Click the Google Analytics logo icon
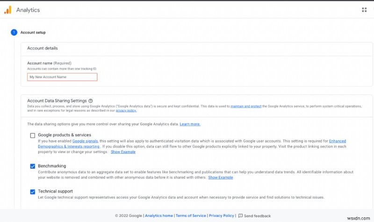The height and width of the screenshot is (222, 374). pos(7,10)
